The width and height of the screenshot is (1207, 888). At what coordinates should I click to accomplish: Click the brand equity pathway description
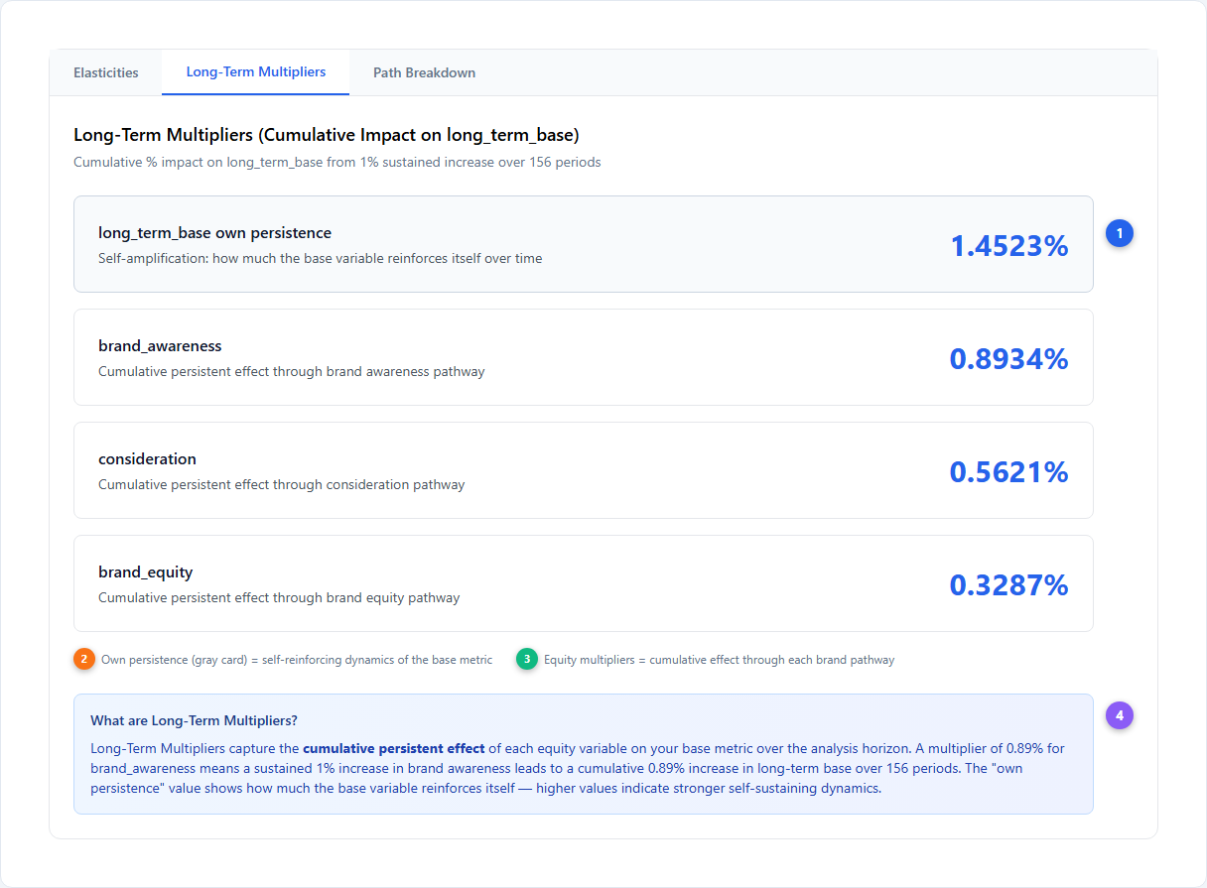(x=279, y=597)
